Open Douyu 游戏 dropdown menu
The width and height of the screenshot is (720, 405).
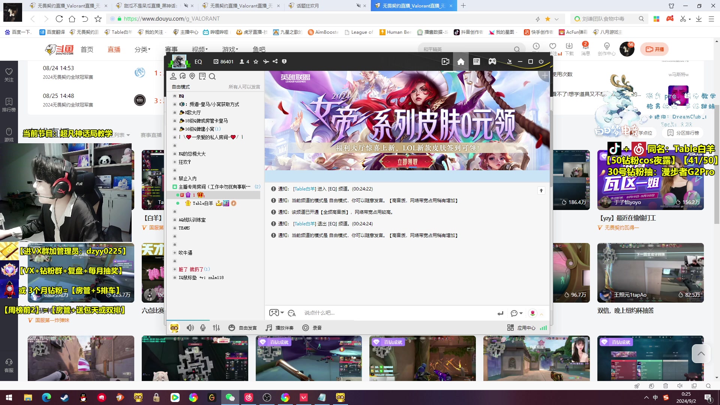point(230,49)
